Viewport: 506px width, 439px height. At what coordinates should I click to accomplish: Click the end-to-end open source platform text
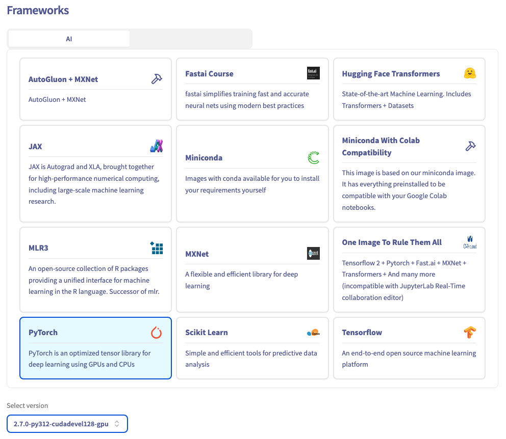[x=409, y=359]
